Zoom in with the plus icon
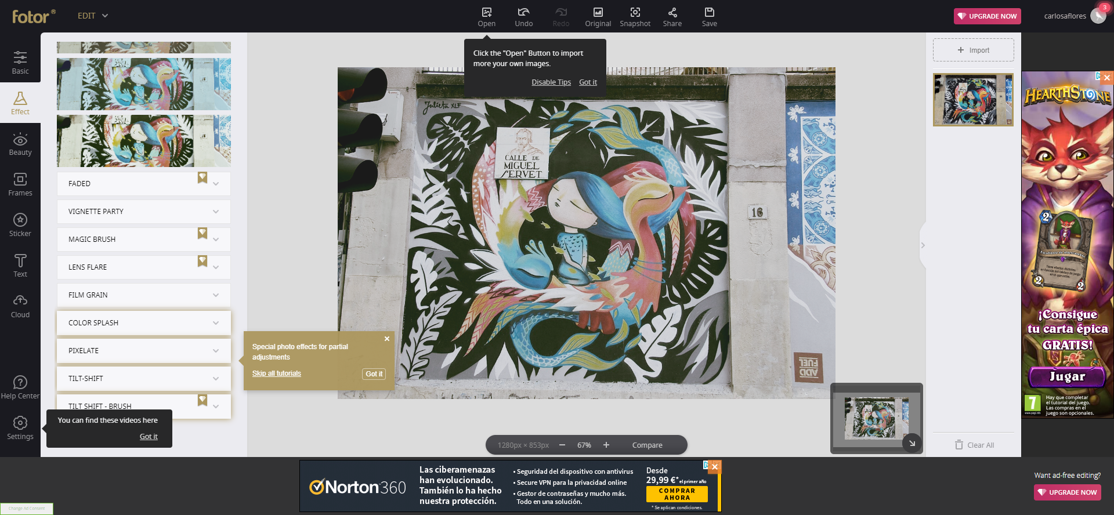This screenshot has width=1114, height=515. click(606, 445)
